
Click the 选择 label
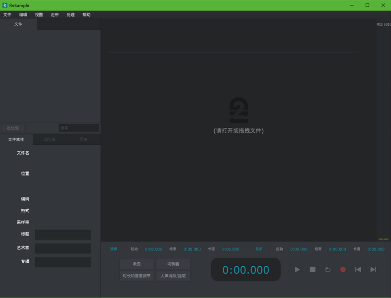(x=114, y=249)
